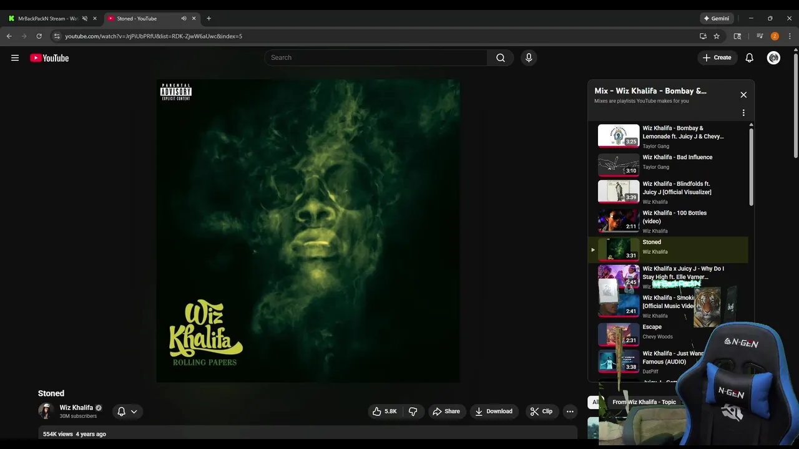Close the Mix playlist panel
Screen dimensions: 799x449
point(743,95)
